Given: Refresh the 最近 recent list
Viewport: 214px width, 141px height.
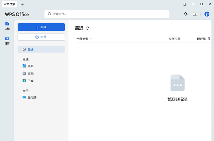Looking at the screenshot, I should [87, 28].
